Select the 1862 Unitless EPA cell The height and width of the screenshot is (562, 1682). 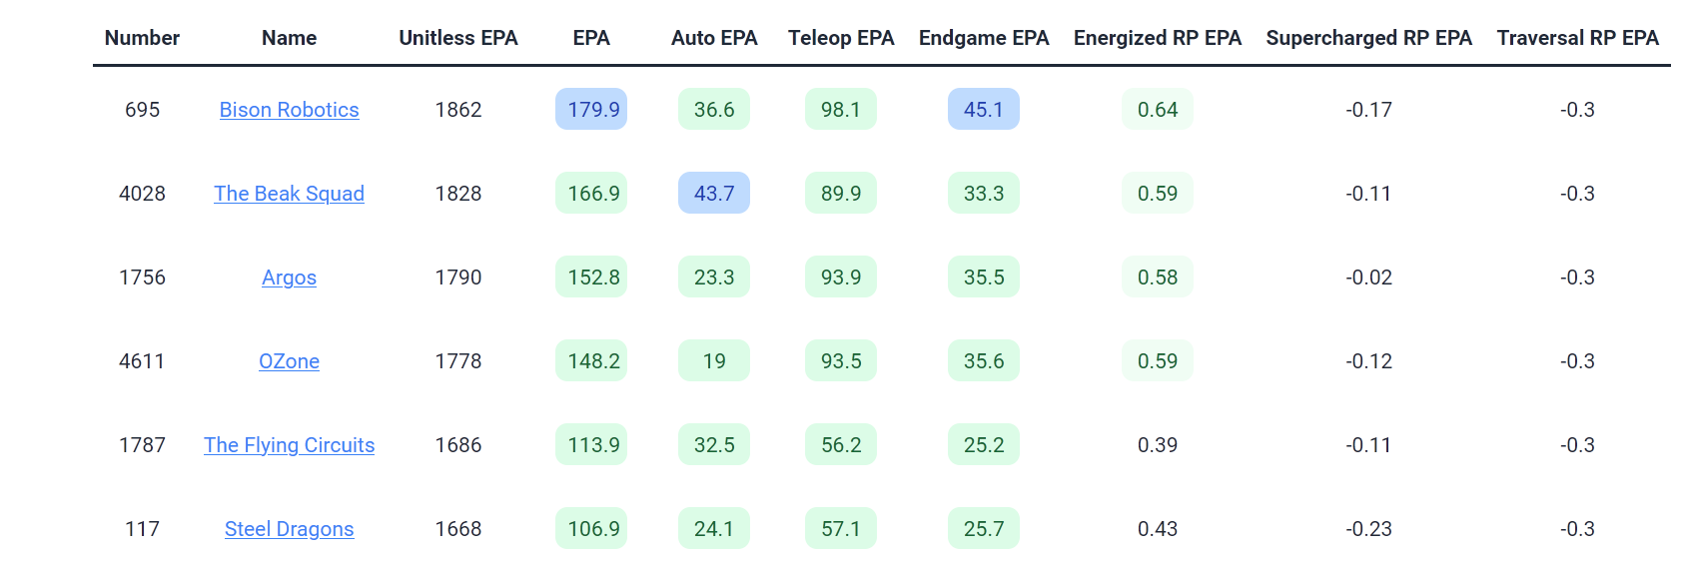[458, 110]
